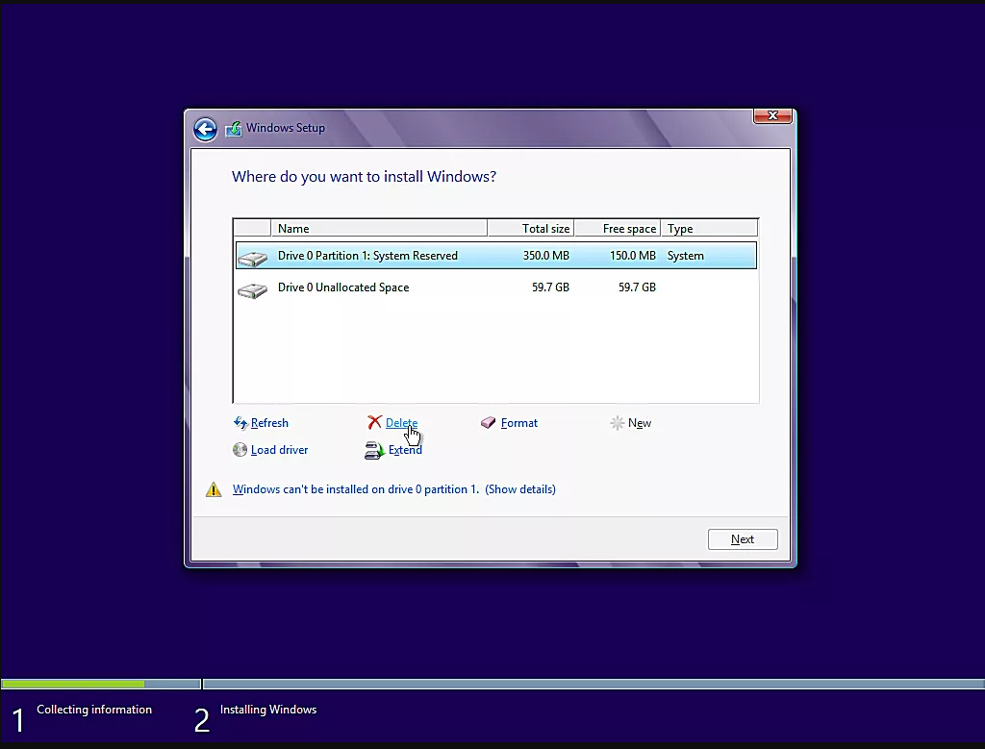Viewport: 985px width, 749px height.
Task: Click the 150.0 MB free space value
Action: 633,256
